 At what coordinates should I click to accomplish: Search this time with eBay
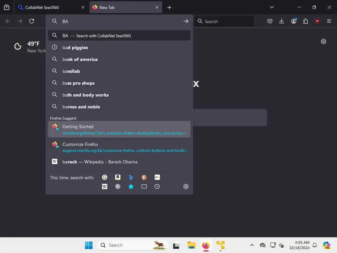click(x=157, y=177)
